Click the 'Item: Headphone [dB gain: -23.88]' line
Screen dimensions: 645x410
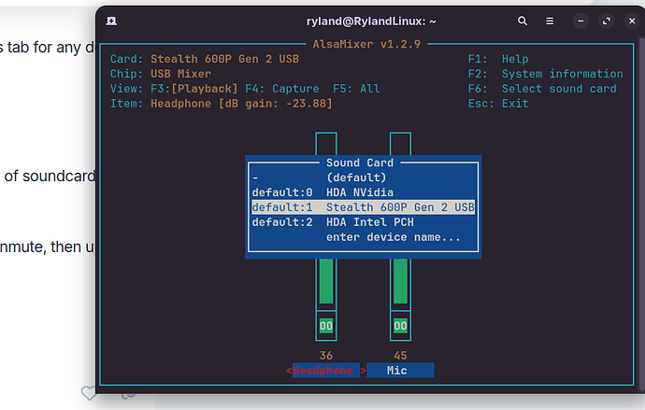[222, 104]
